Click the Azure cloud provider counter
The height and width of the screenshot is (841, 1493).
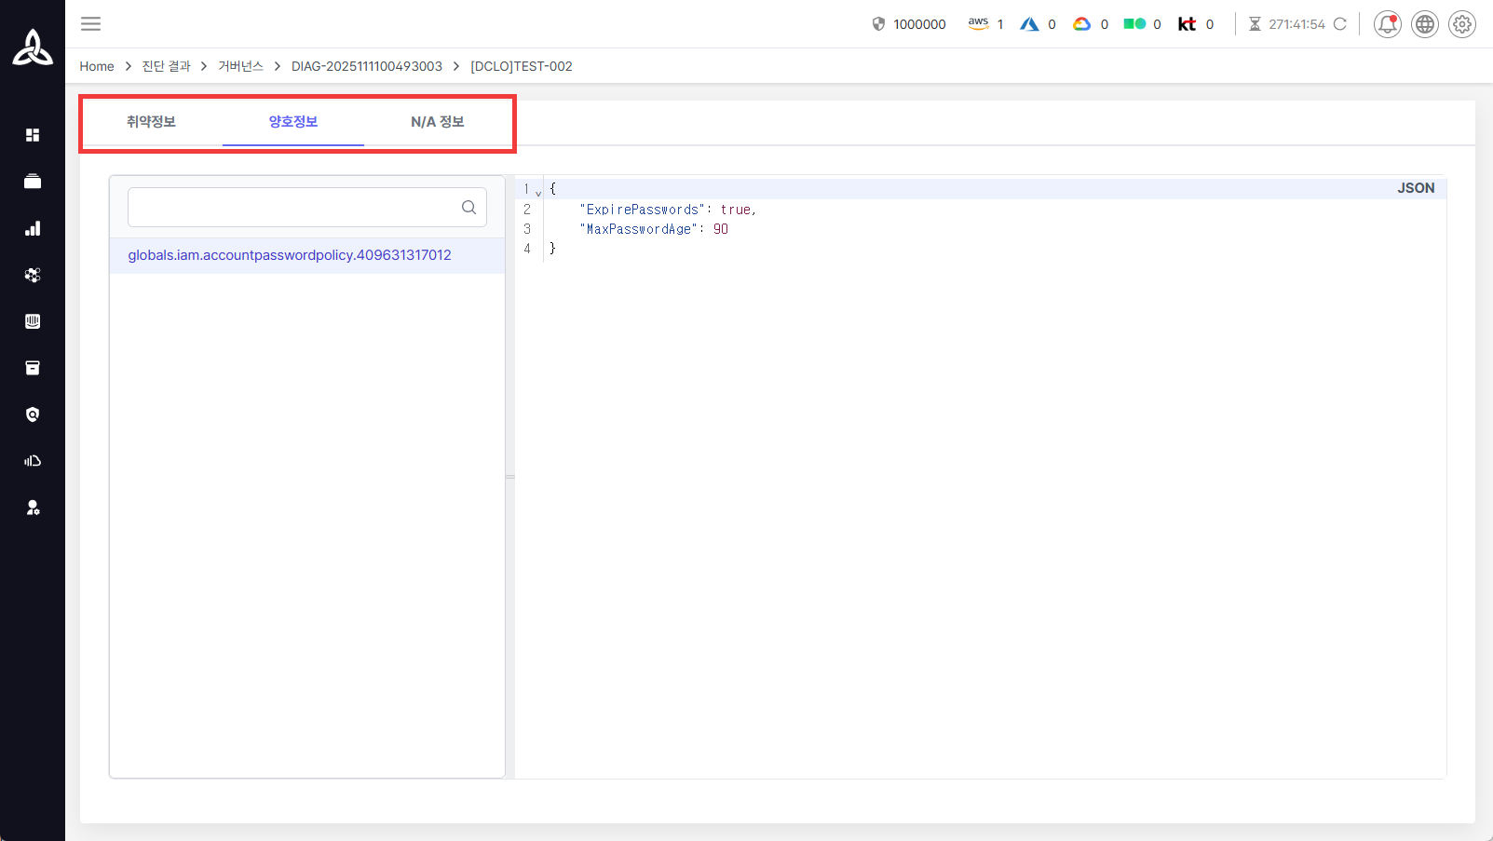point(1038,24)
